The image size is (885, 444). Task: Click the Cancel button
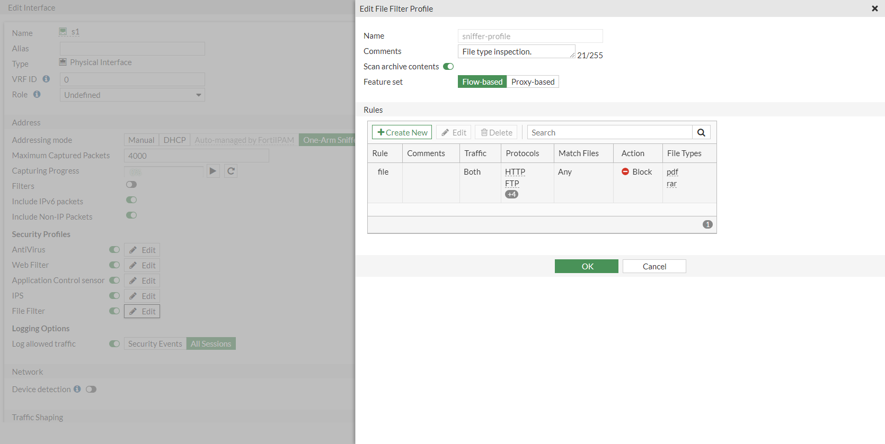pyautogui.click(x=654, y=266)
